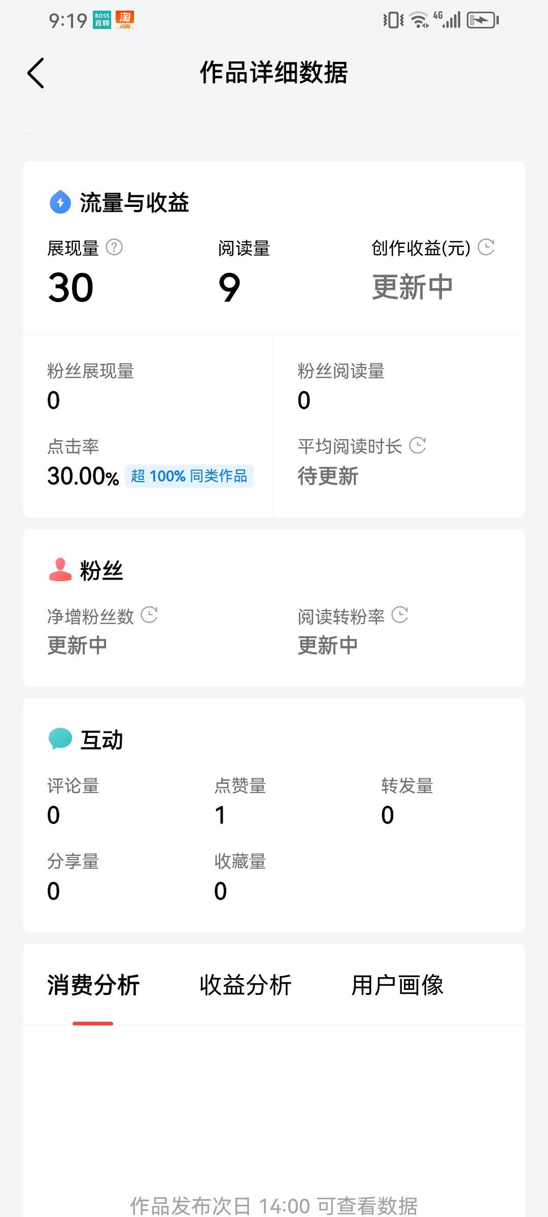
Task: Tap the 阅读量 value 9
Action: tap(229, 288)
